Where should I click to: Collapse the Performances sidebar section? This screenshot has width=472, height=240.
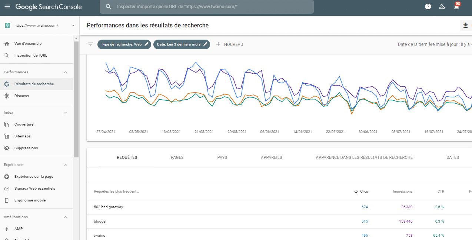pos(66,72)
